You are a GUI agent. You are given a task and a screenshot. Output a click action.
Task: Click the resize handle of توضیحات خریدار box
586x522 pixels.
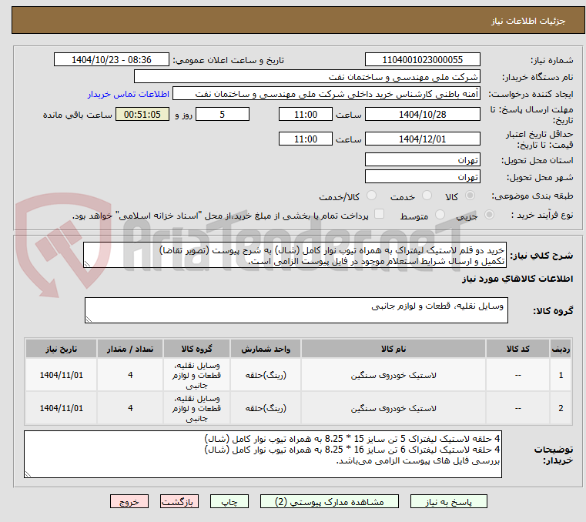click(28, 473)
